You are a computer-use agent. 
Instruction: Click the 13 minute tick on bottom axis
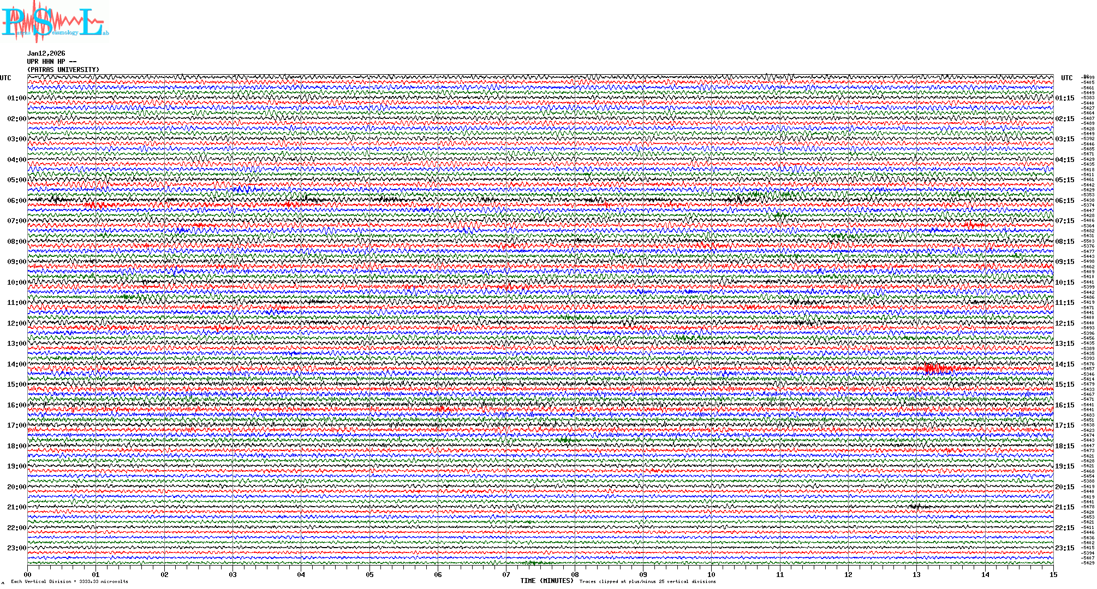click(x=916, y=575)
